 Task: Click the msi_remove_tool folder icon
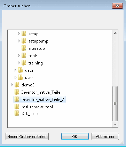(x=17, y=107)
